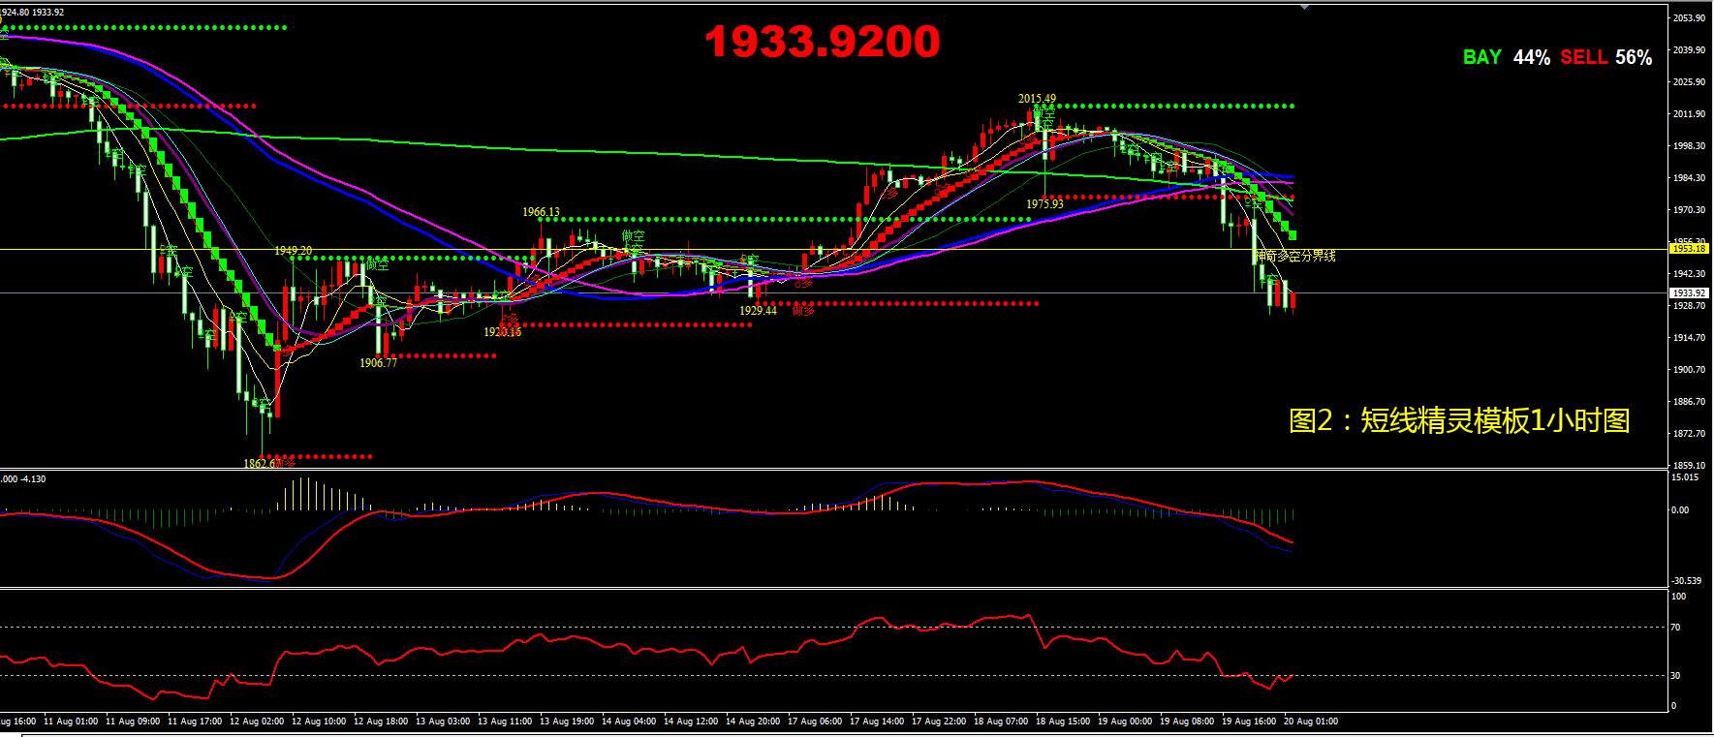Click the 20 Aug 01:00 time label

coord(1311,722)
